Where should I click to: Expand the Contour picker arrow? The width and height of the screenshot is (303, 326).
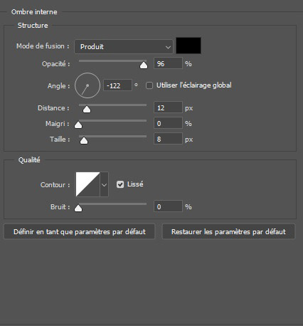point(105,184)
